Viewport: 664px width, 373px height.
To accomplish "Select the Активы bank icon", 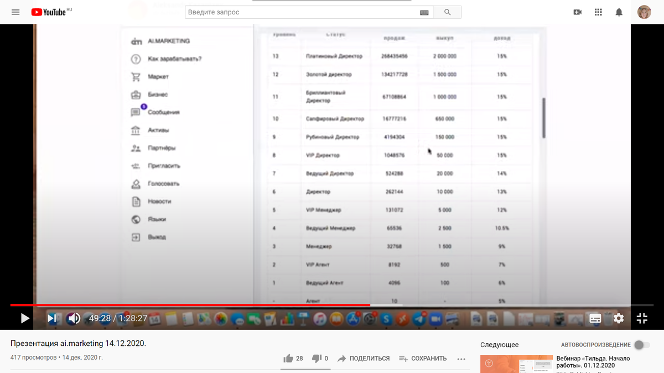I will coord(136,130).
